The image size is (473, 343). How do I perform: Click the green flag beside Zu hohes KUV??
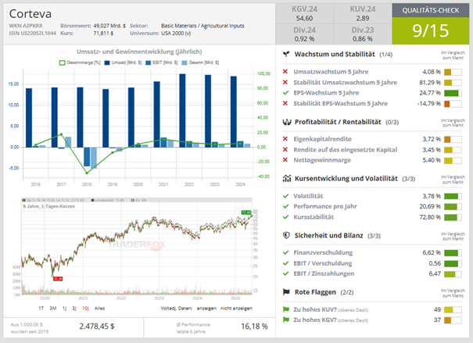(285, 309)
